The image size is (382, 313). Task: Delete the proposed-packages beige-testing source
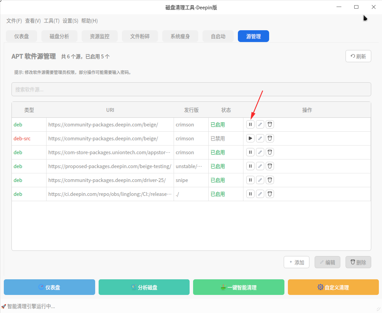[x=270, y=166]
